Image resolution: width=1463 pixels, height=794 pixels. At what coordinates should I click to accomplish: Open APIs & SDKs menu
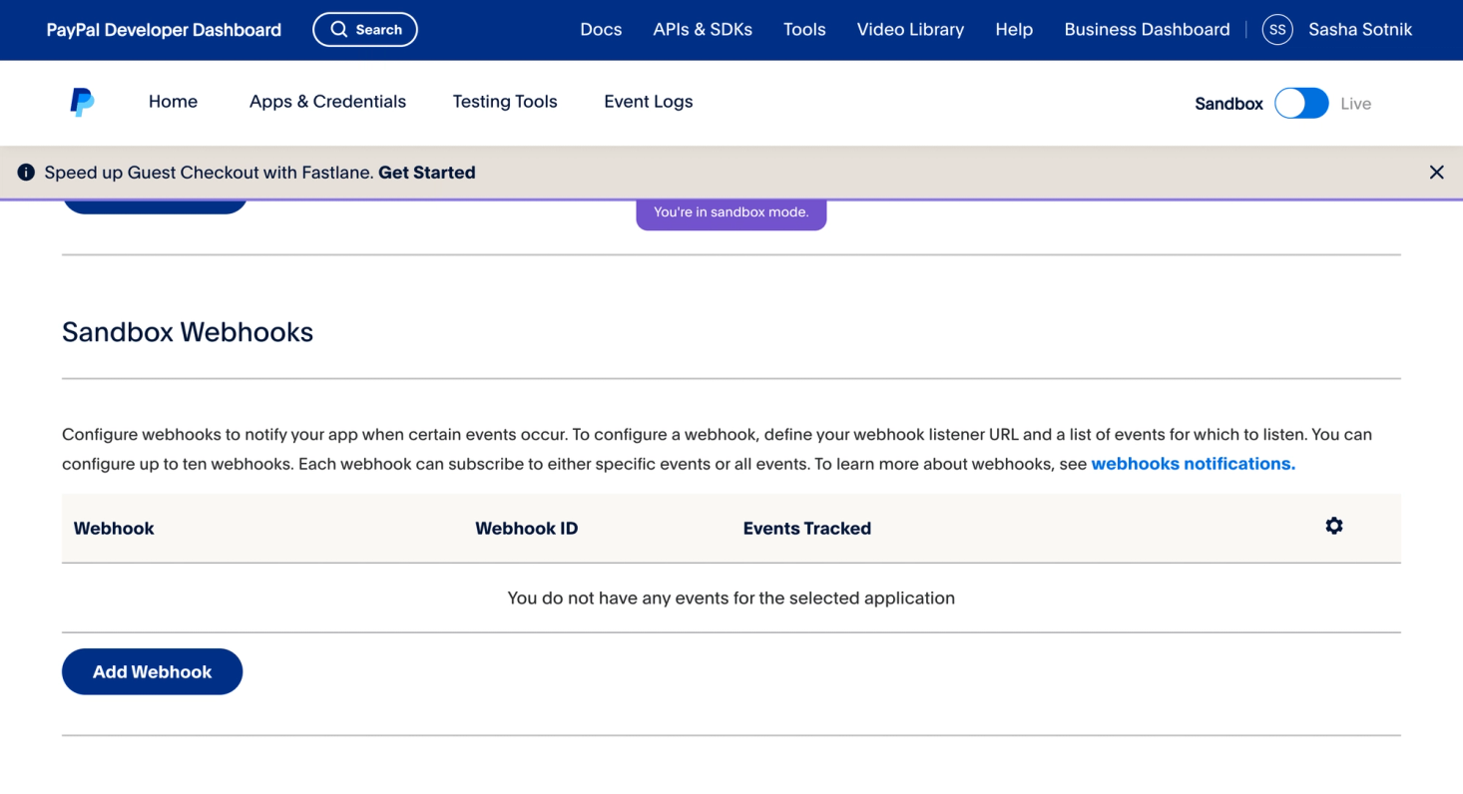coord(703,30)
